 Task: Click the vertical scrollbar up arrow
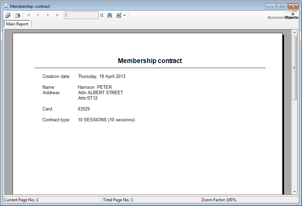click(295, 33)
